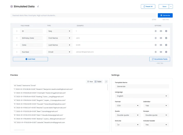Image resolution: width=183 pixels, height=135 pixels.
Task: Open the Email type dropdown
Action: 59,52
